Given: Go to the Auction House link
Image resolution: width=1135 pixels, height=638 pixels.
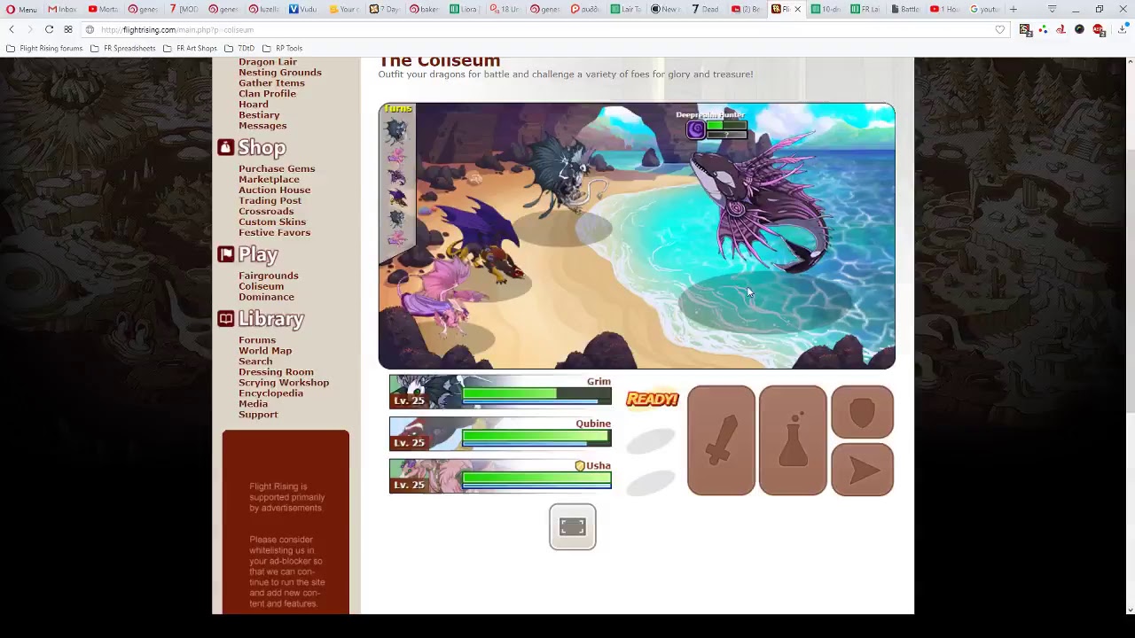Looking at the screenshot, I should (274, 190).
